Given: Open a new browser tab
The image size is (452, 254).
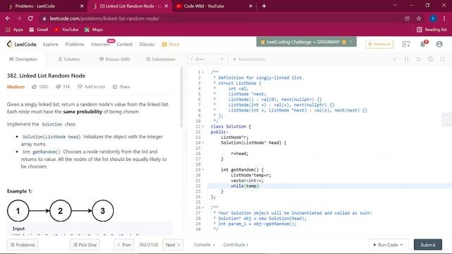Looking at the screenshot, I should pos(263,6).
